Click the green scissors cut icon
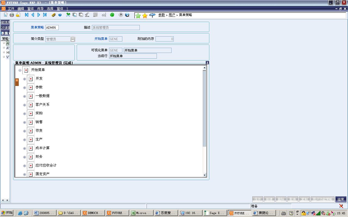 coord(68,15)
